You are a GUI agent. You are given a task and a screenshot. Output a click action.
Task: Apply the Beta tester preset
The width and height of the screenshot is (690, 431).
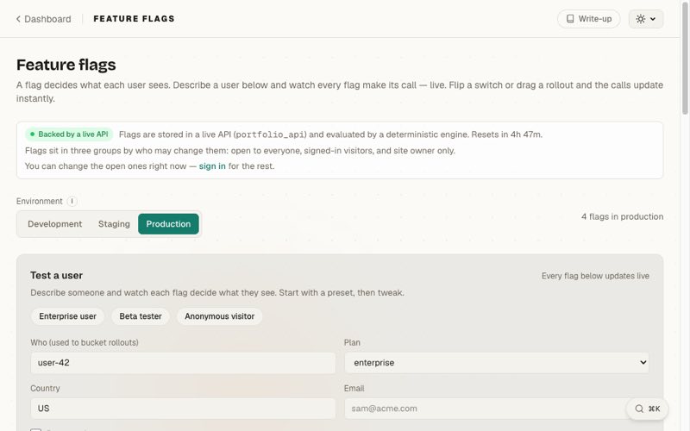pyautogui.click(x=141, y=316)
